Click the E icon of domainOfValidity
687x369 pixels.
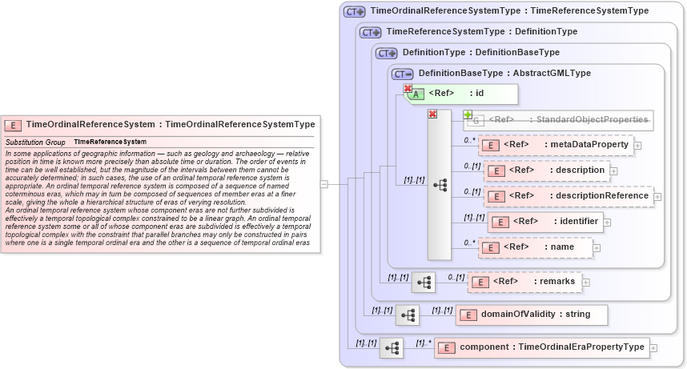pyautogui.click(x=468, y=315)
